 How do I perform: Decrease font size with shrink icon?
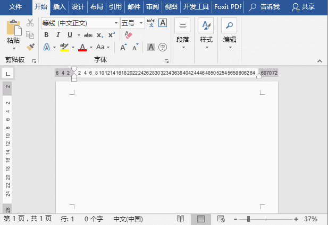[x=136, y=47]
